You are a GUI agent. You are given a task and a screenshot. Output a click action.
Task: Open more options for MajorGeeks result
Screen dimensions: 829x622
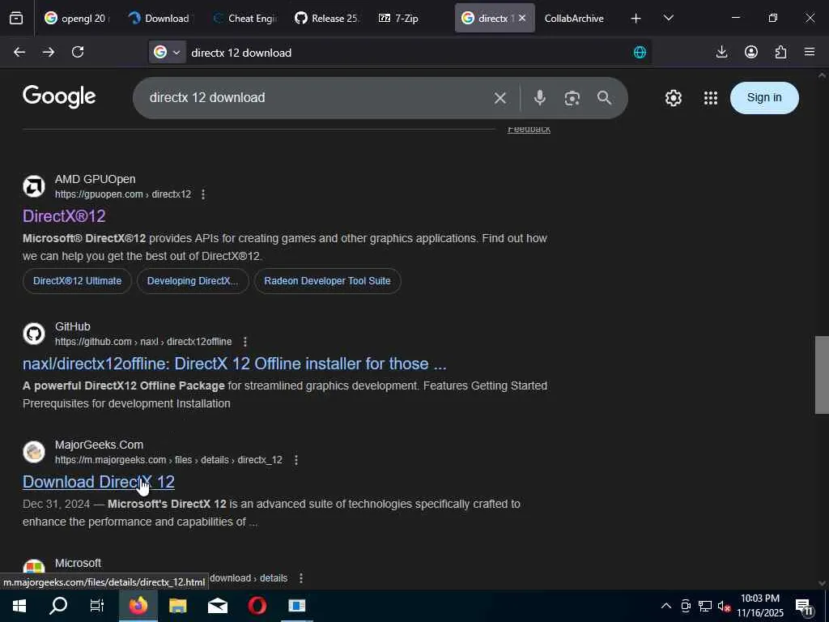296,460
